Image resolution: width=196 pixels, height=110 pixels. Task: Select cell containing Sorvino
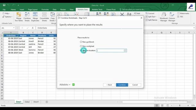(x=33, y=50)
